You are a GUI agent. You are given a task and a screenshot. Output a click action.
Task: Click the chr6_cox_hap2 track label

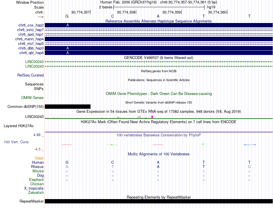coord(31,25)
